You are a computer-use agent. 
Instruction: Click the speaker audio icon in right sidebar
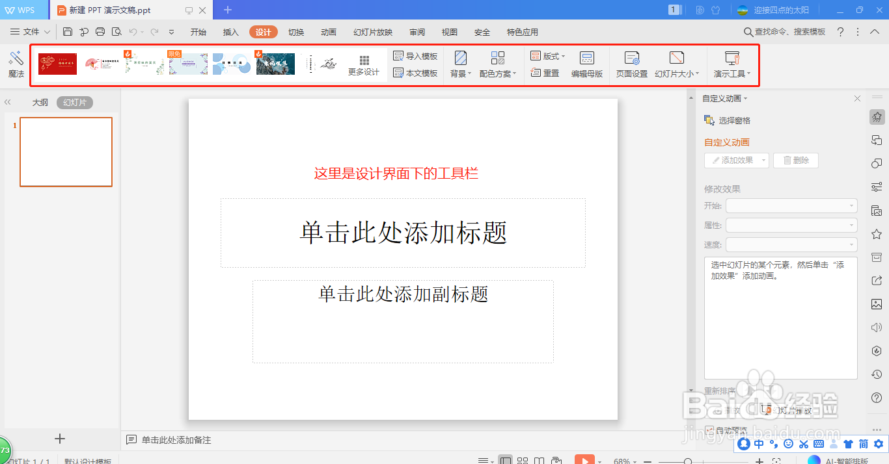tap(877, 328)
